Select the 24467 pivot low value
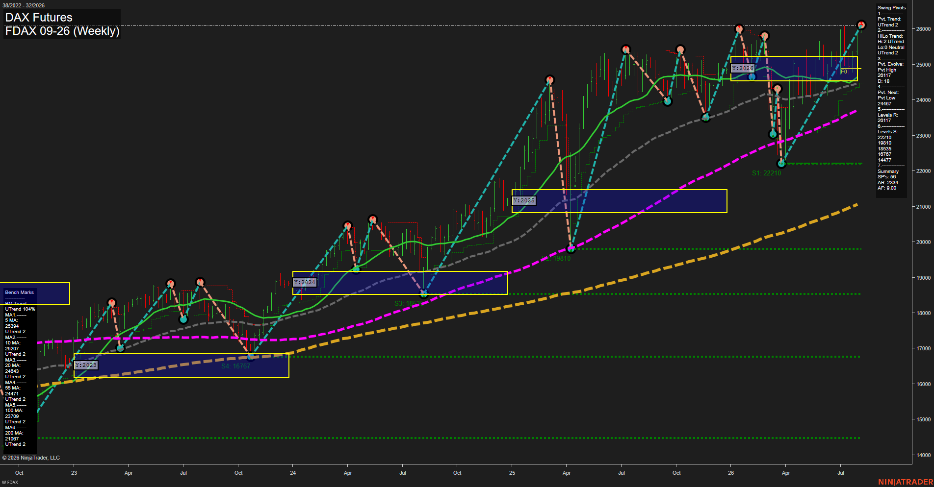 click(884, 104)
